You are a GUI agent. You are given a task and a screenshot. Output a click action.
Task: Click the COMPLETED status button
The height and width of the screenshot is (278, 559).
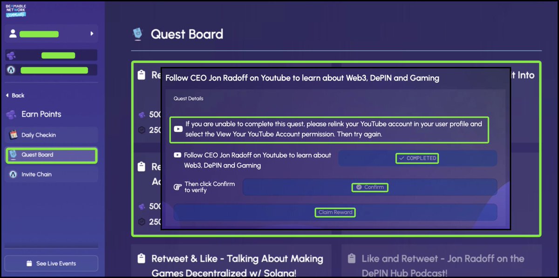417,158
